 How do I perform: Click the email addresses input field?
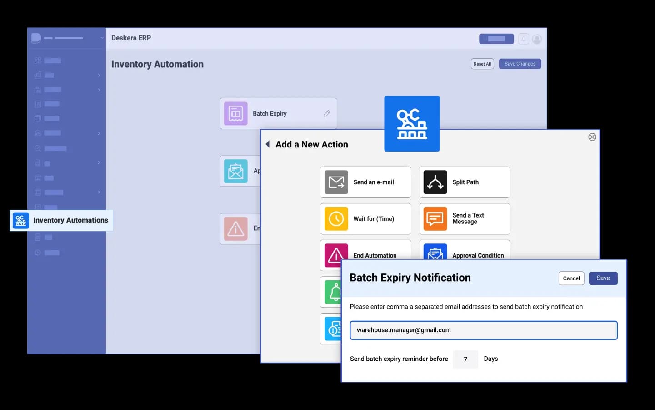click(483, 330)
